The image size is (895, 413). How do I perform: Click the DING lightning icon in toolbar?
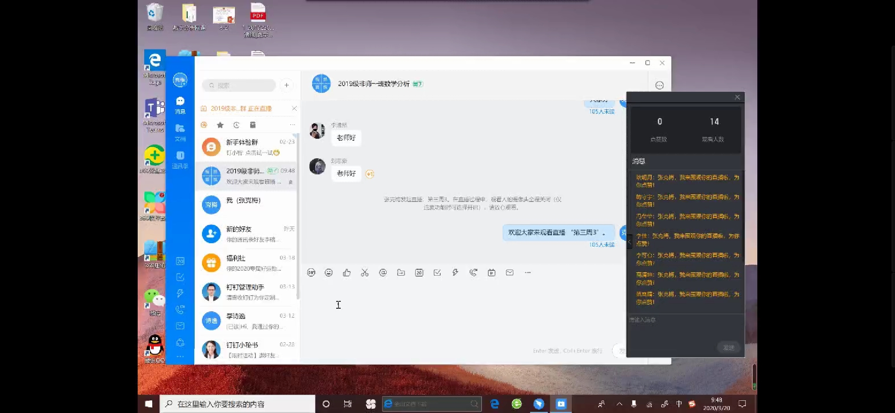455,273
